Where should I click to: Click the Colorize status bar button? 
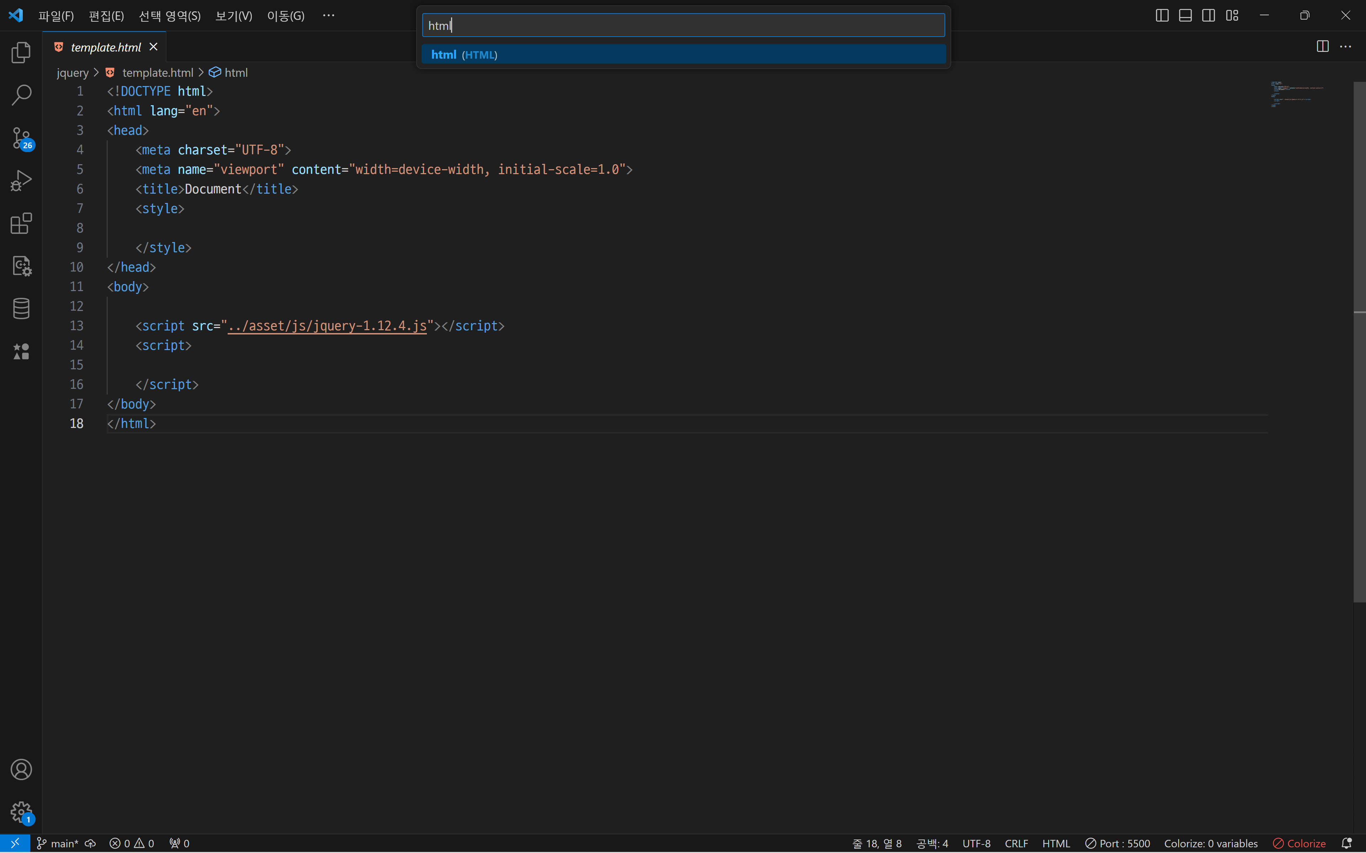tap(1299, 843)
